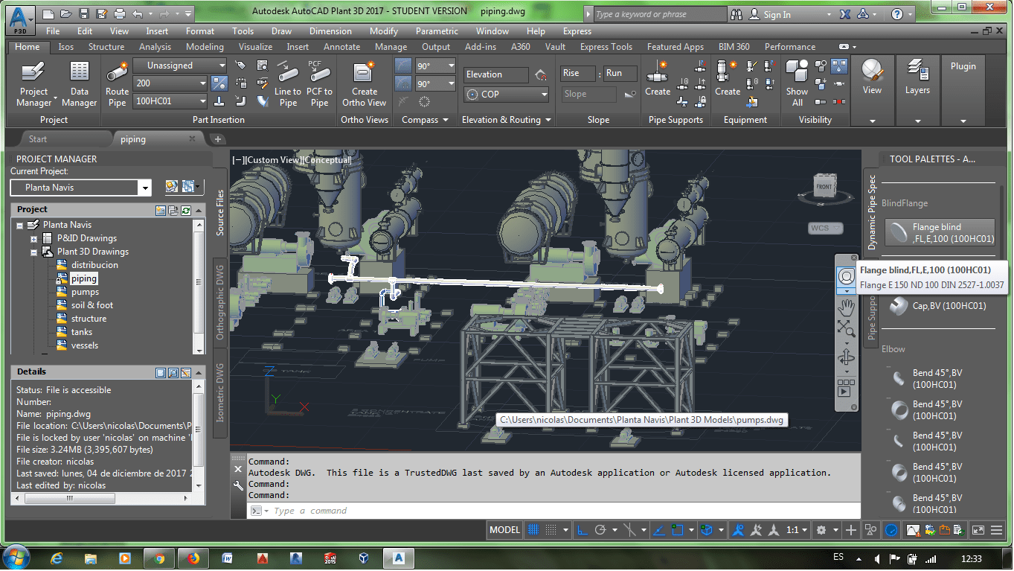Click the Route Pipe tool icon

[117, 73]
